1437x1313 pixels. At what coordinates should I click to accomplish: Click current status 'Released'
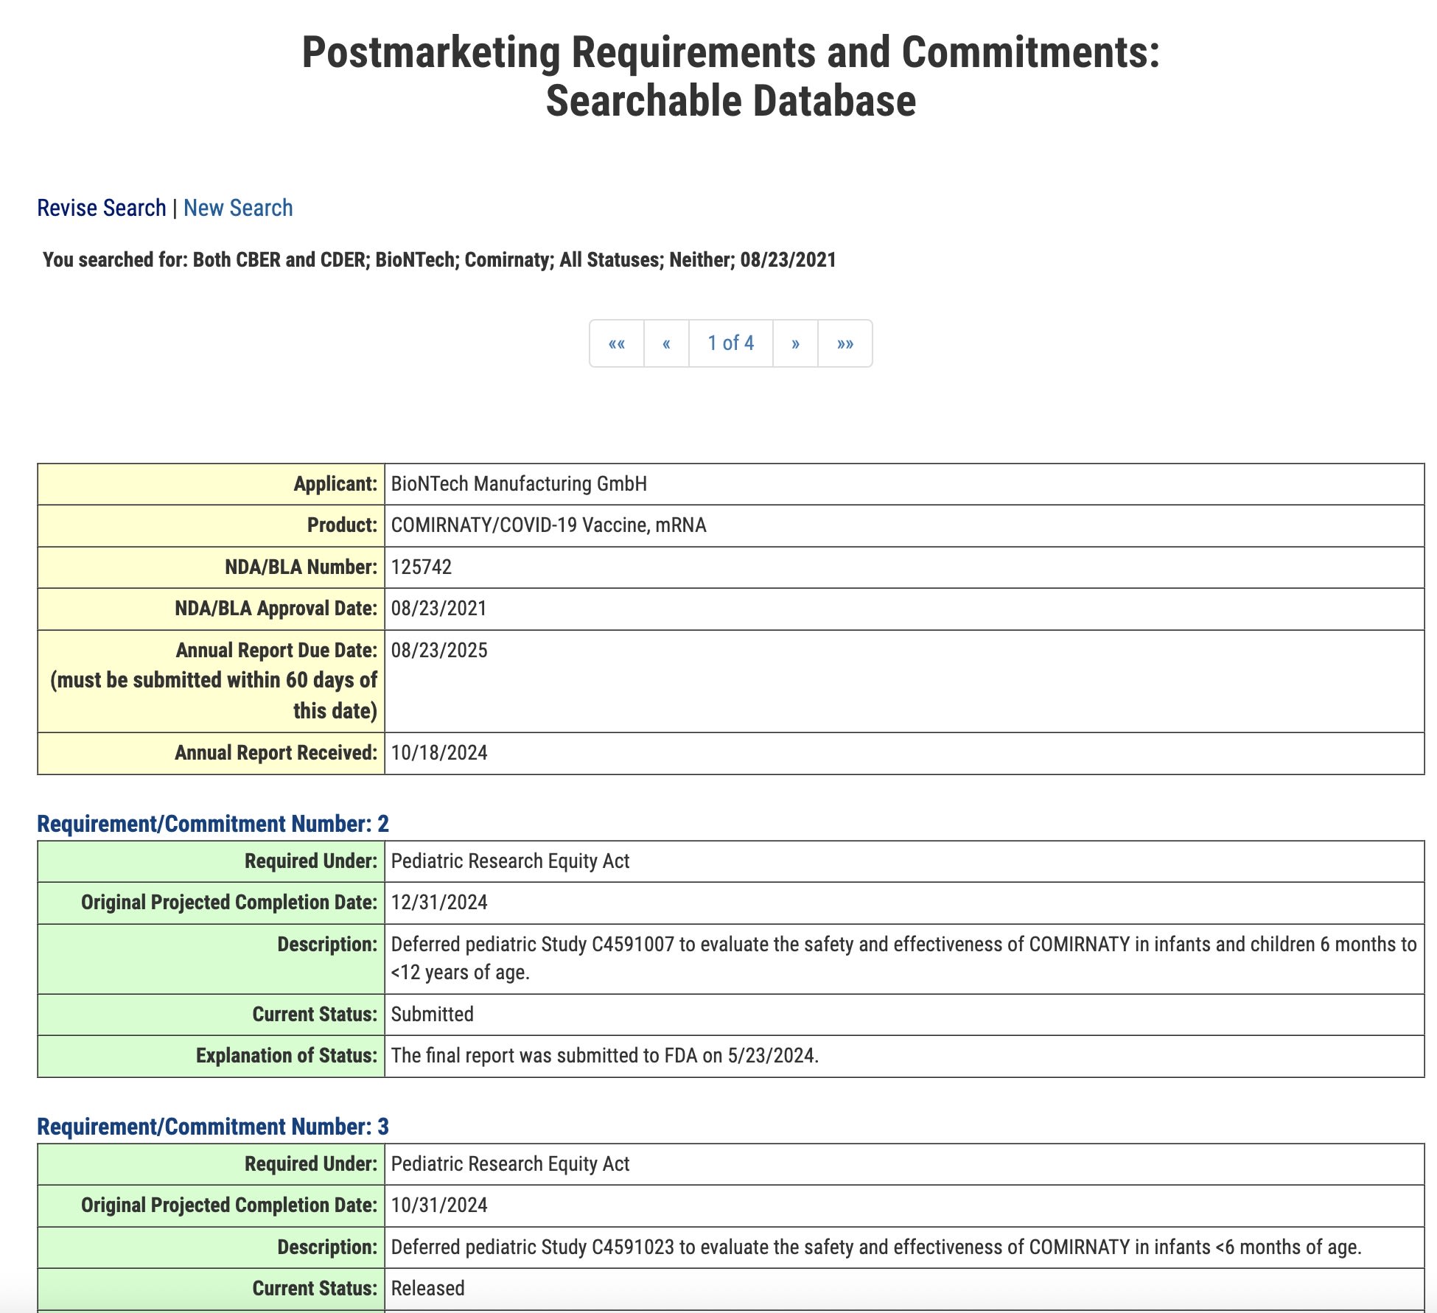point(427,1289)
